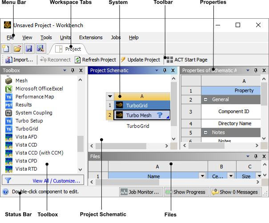
Task: Close the Files pane
Action: (264, 156)
